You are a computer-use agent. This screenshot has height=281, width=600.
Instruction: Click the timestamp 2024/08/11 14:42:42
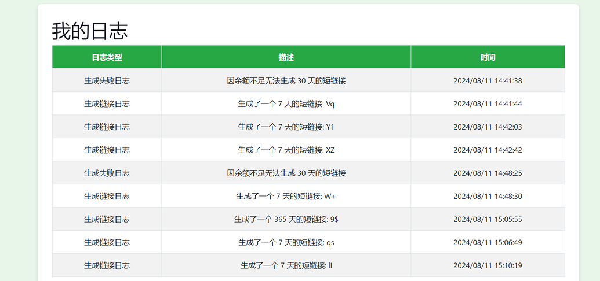coord(488,150)
